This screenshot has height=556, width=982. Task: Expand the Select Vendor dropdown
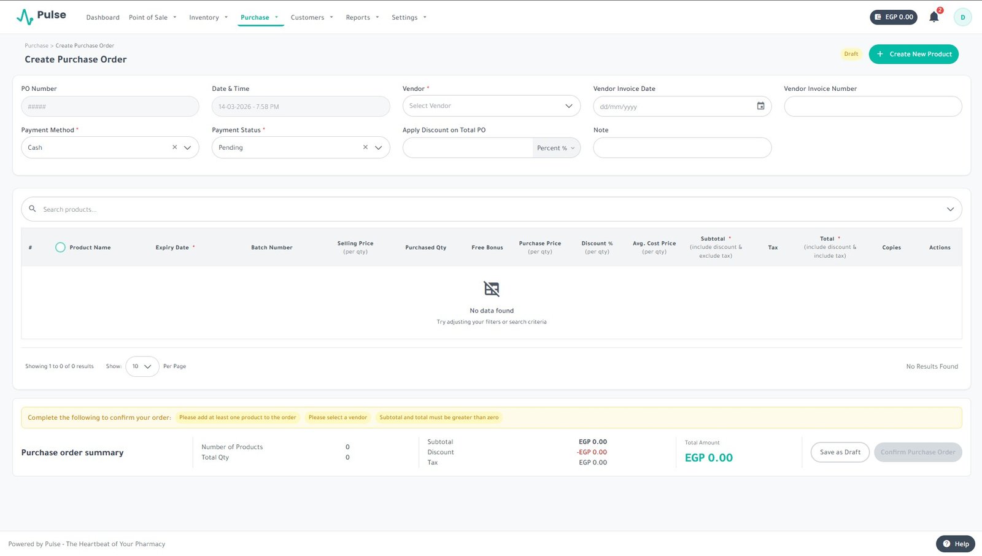click(x=568, y=106)
